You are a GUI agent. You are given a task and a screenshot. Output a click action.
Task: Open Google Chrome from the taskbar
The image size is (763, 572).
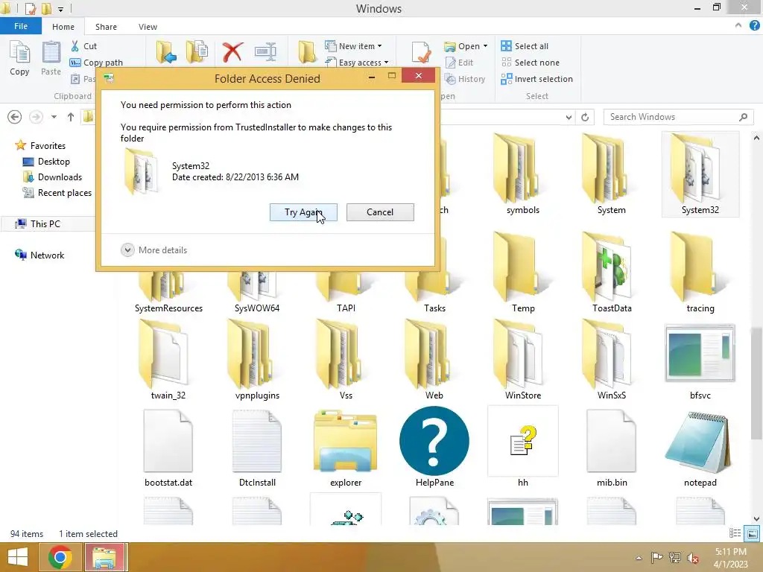60,557
